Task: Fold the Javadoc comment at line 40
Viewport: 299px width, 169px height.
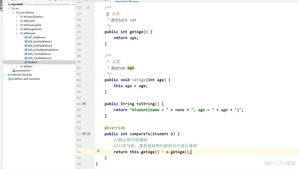Action: [94, 56]
